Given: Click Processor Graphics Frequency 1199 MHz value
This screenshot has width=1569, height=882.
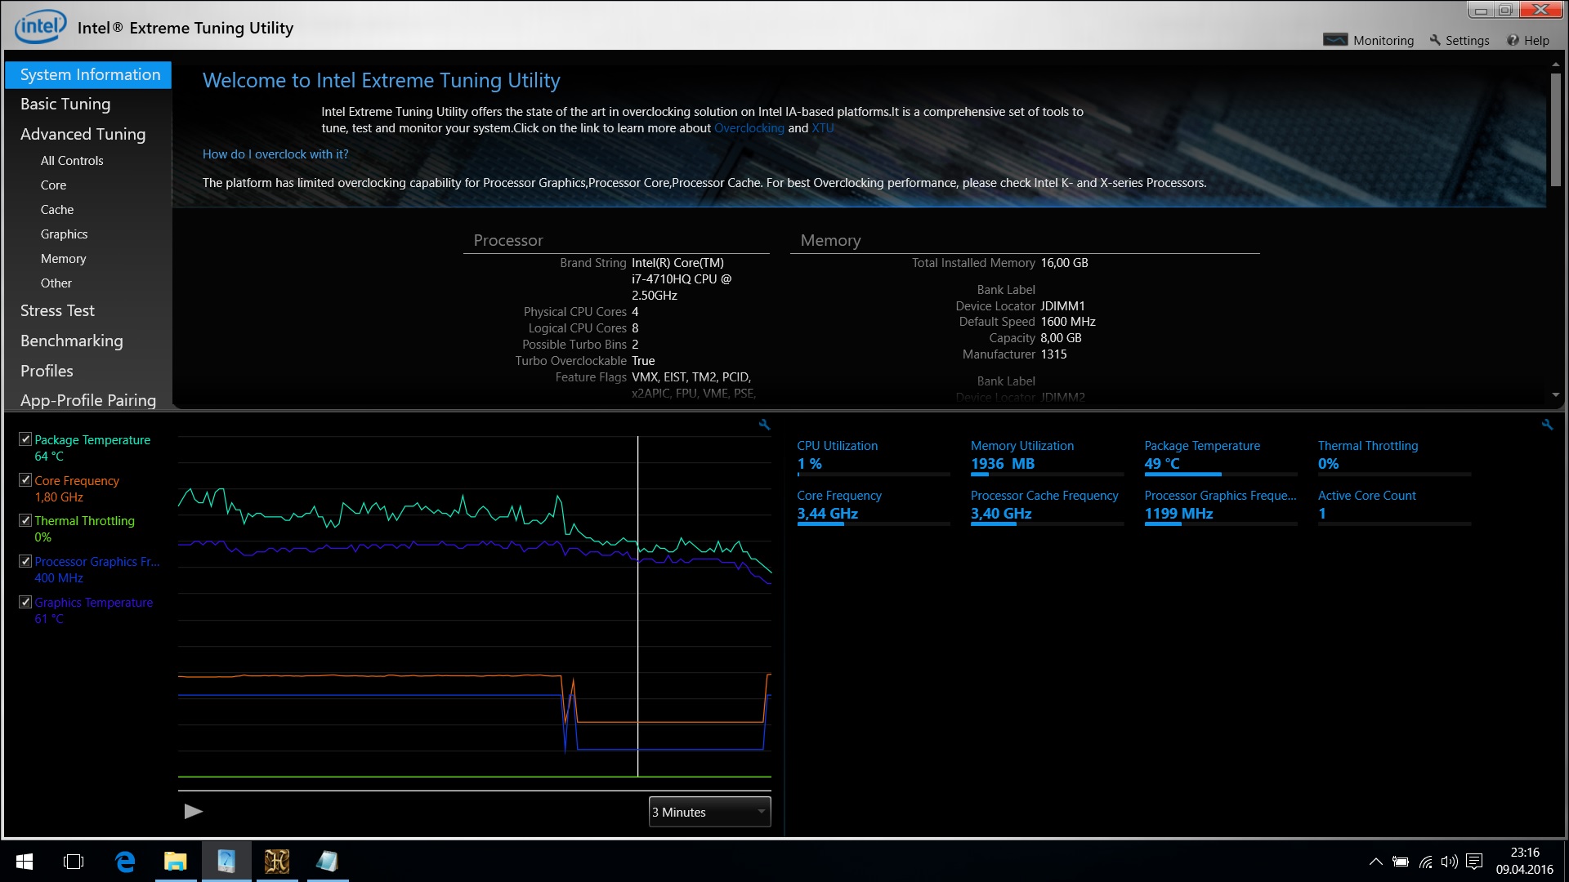Looking at the screenshot, I should [1178, 514].
